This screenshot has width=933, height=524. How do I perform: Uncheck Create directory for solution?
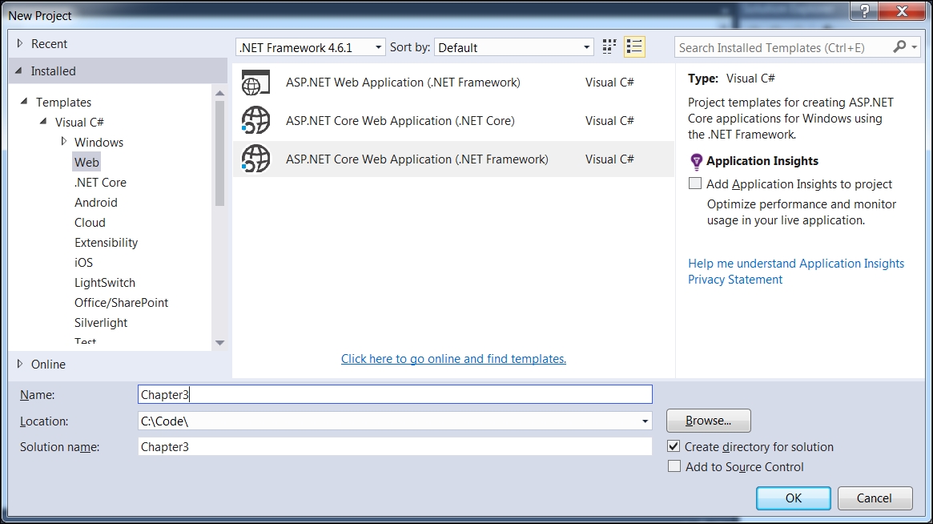[x=674, y=446]
